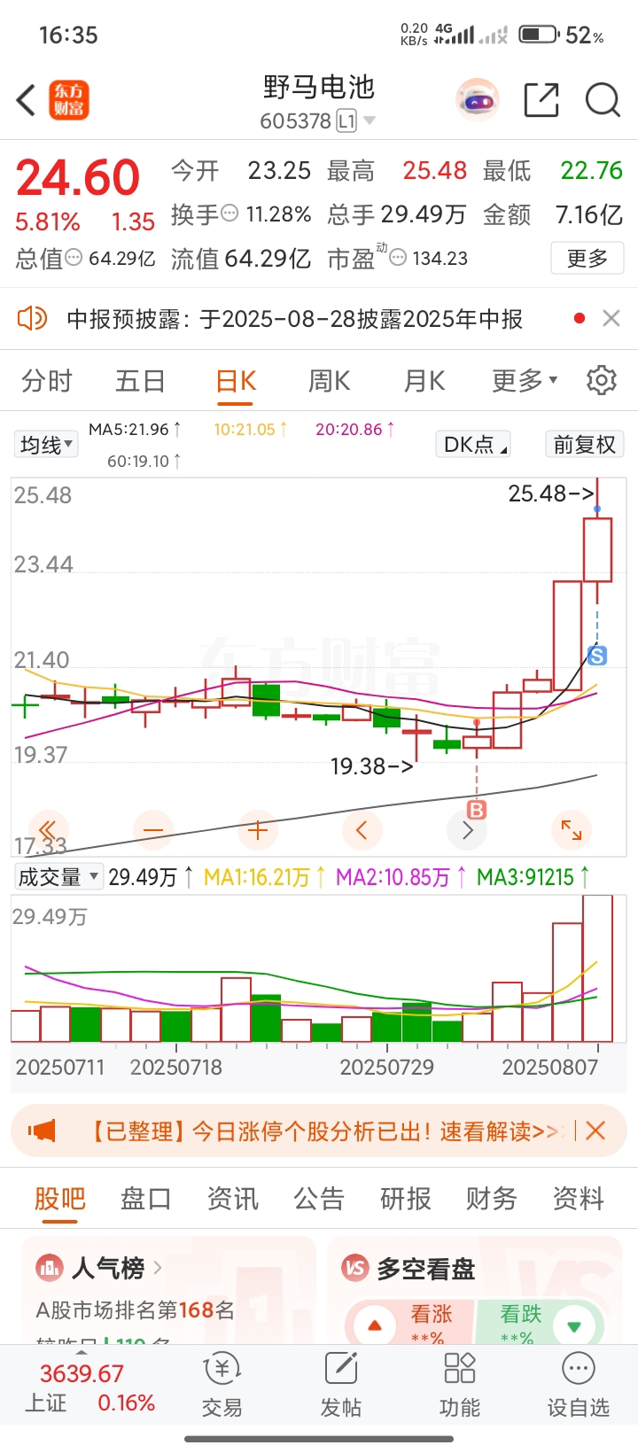The height and width of the screenshot is (1453, 638).
Task: Expand the 人气榜 chevron
Action: pos(158,1268)
